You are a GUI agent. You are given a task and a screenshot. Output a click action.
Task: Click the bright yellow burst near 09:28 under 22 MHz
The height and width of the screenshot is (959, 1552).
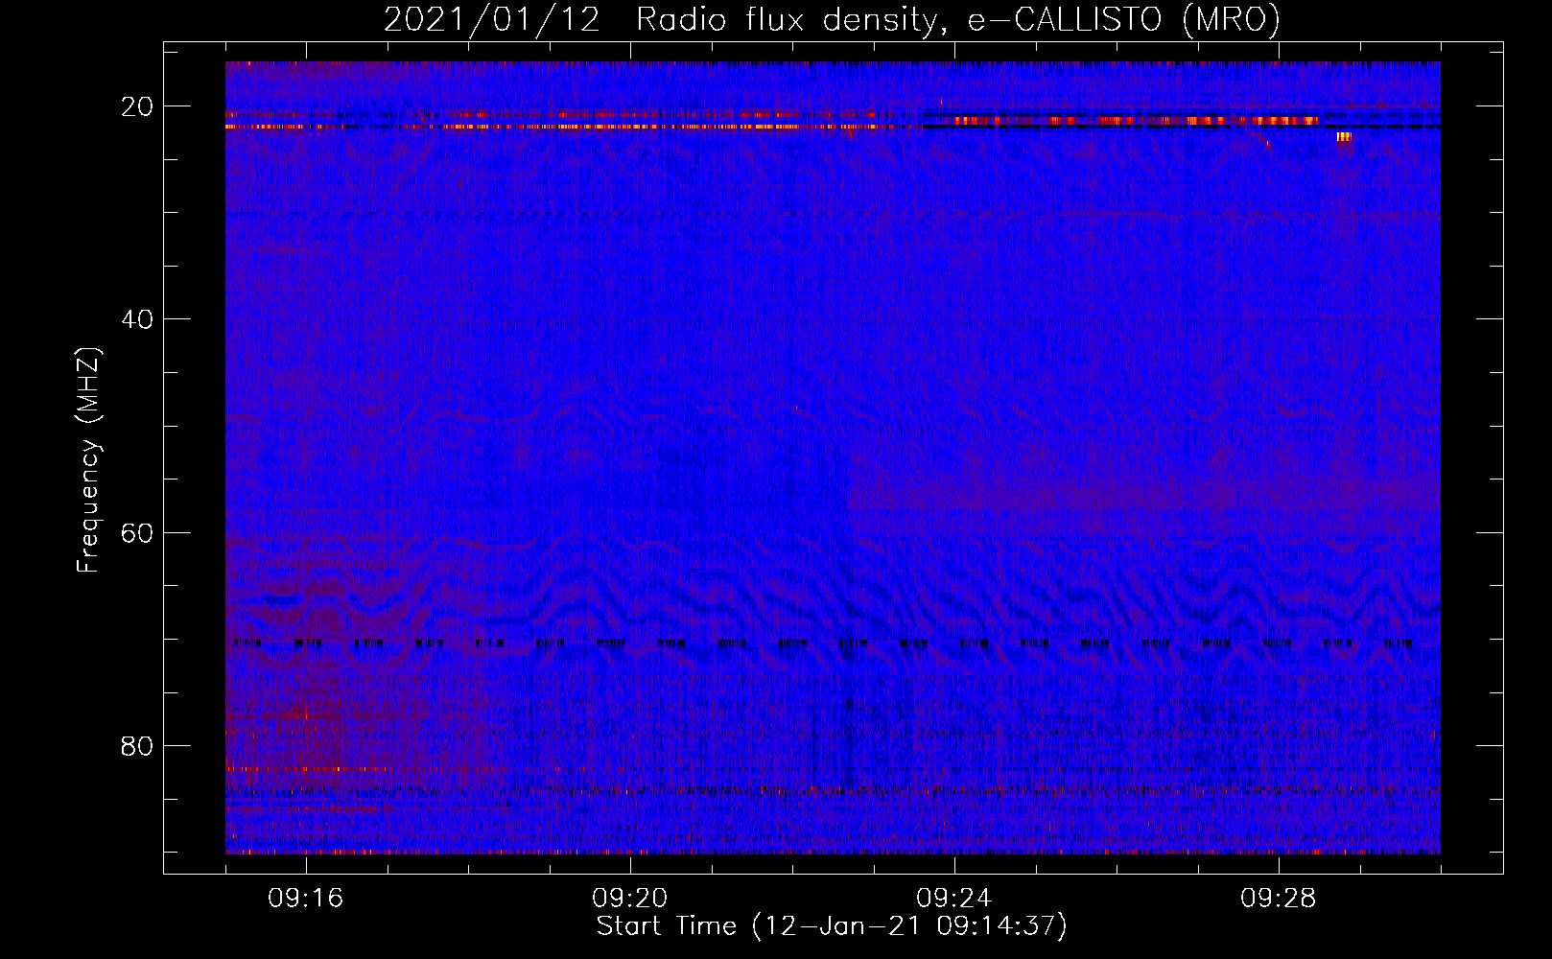(1344, 137)
